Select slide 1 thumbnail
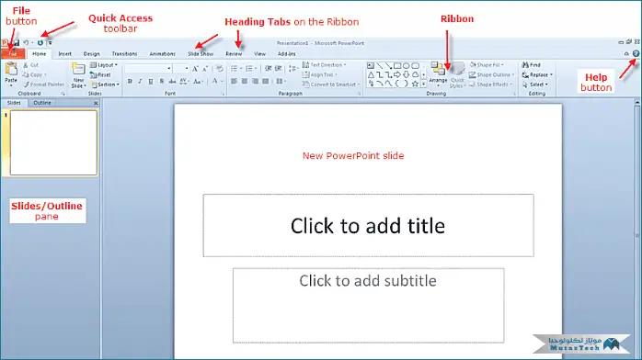The height and width of the screenshot is (360, 642). 53,142
